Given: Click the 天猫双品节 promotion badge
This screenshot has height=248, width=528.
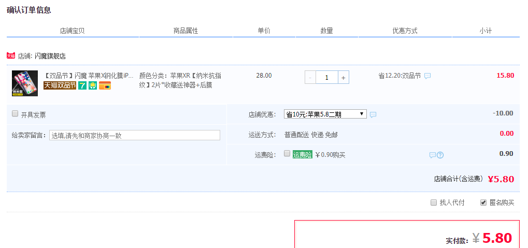Looking at the screenshot, I should 60,85.
